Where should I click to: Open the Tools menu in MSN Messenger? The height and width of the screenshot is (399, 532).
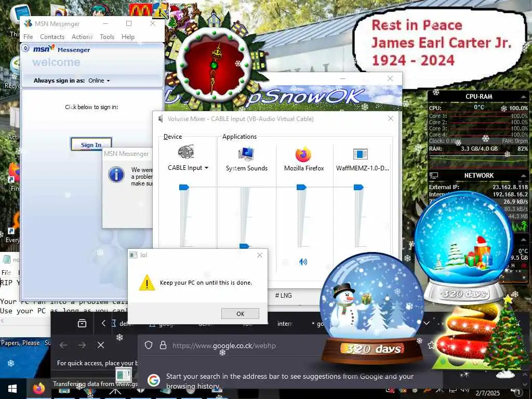(x=107, y=37)
